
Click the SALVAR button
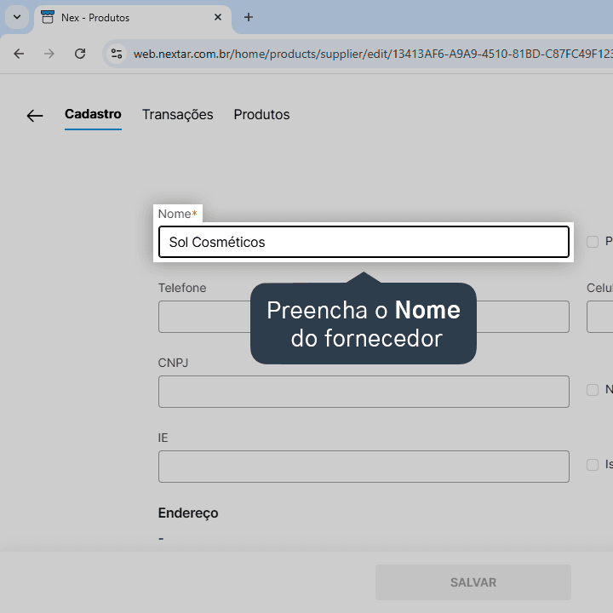(x=473, y=582)
